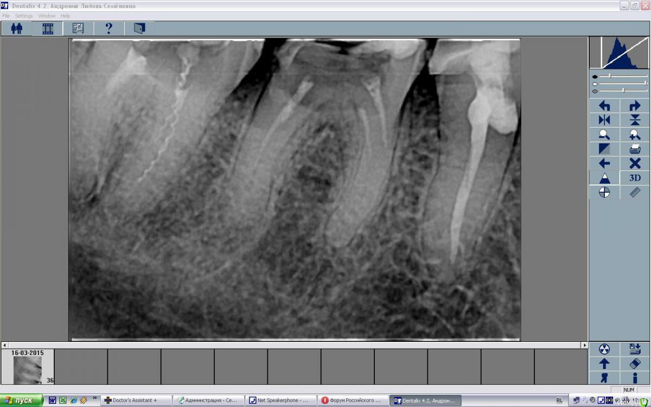This screenshot has width=651, height=407.
Task: Select the 16-03-2015 X-ray thumbnail
Action: coord(28,370)
